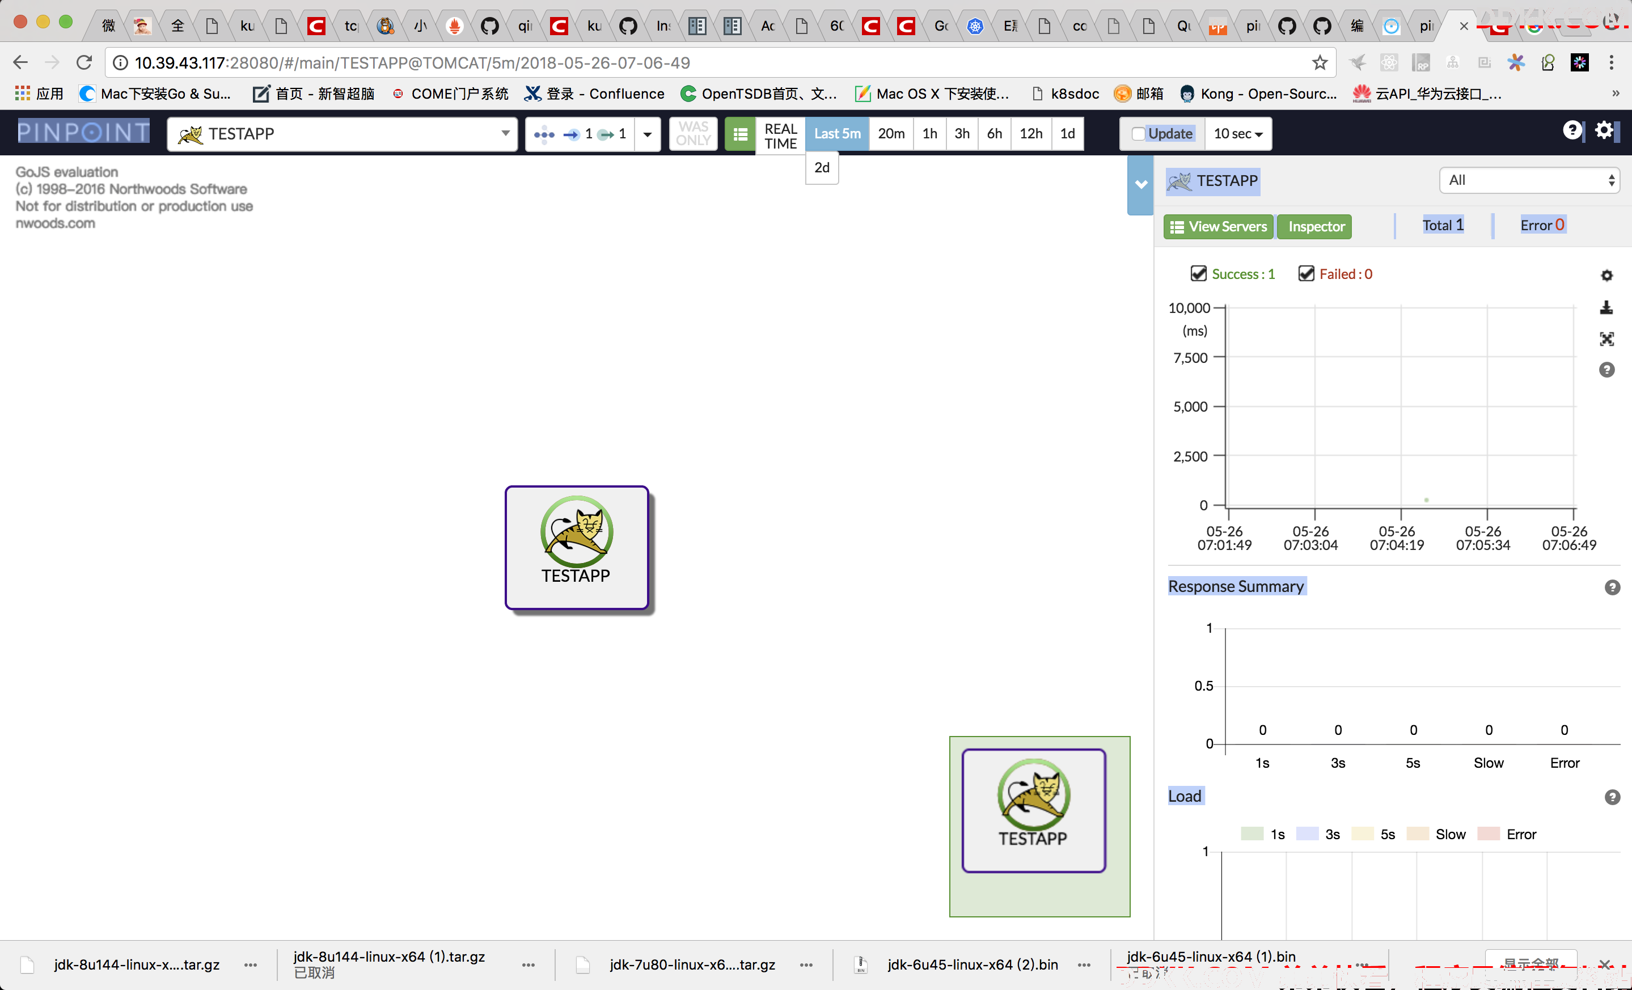Open Load chart help icon

1612,797
